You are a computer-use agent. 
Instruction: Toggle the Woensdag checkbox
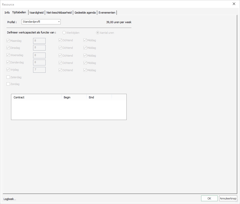pyautogui.click(x=8, y=55)
